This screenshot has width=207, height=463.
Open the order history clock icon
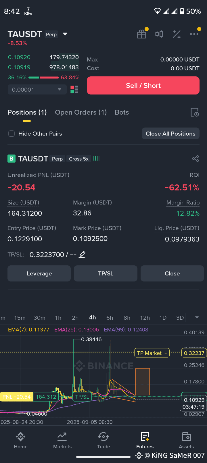tap(195, 112)
